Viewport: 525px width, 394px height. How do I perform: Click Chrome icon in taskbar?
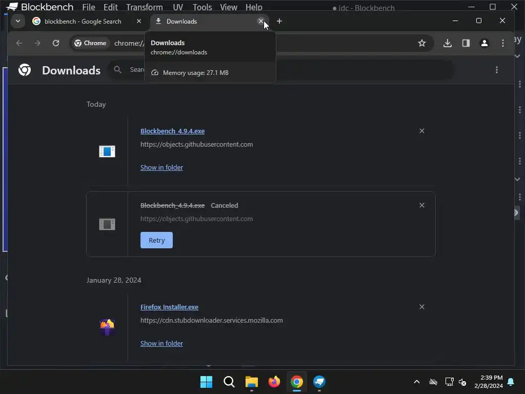297,382
